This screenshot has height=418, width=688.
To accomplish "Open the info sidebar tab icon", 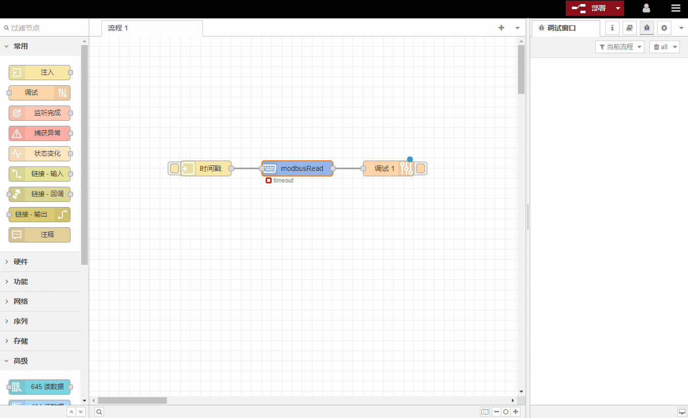I will pos(612,28).
